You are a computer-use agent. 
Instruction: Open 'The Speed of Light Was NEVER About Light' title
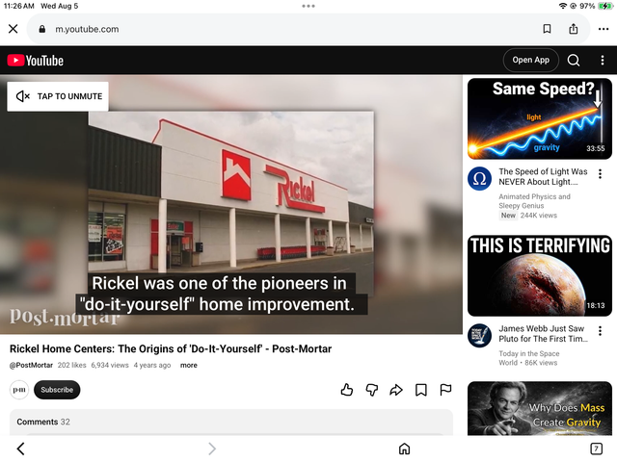(543, 177)
